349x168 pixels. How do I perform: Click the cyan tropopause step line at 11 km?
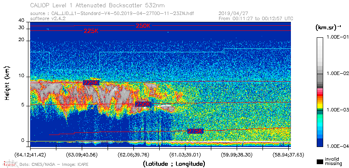click(74, 70)
